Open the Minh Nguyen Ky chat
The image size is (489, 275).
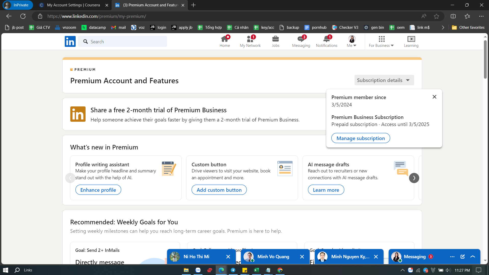[350, 257]
